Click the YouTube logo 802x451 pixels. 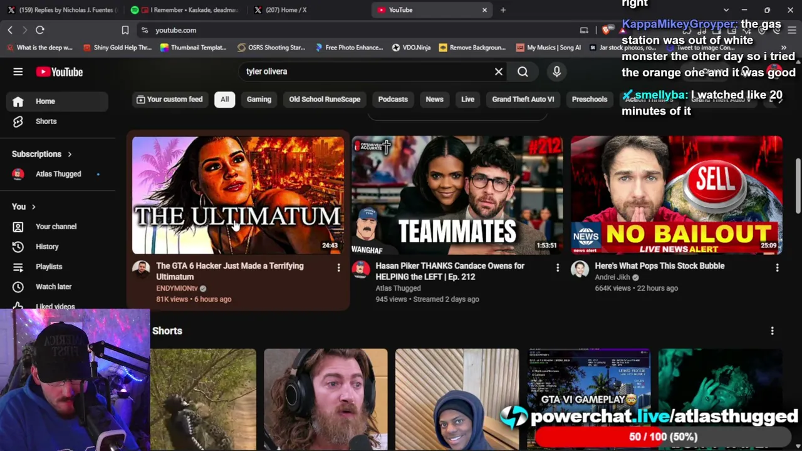[60, 72]
